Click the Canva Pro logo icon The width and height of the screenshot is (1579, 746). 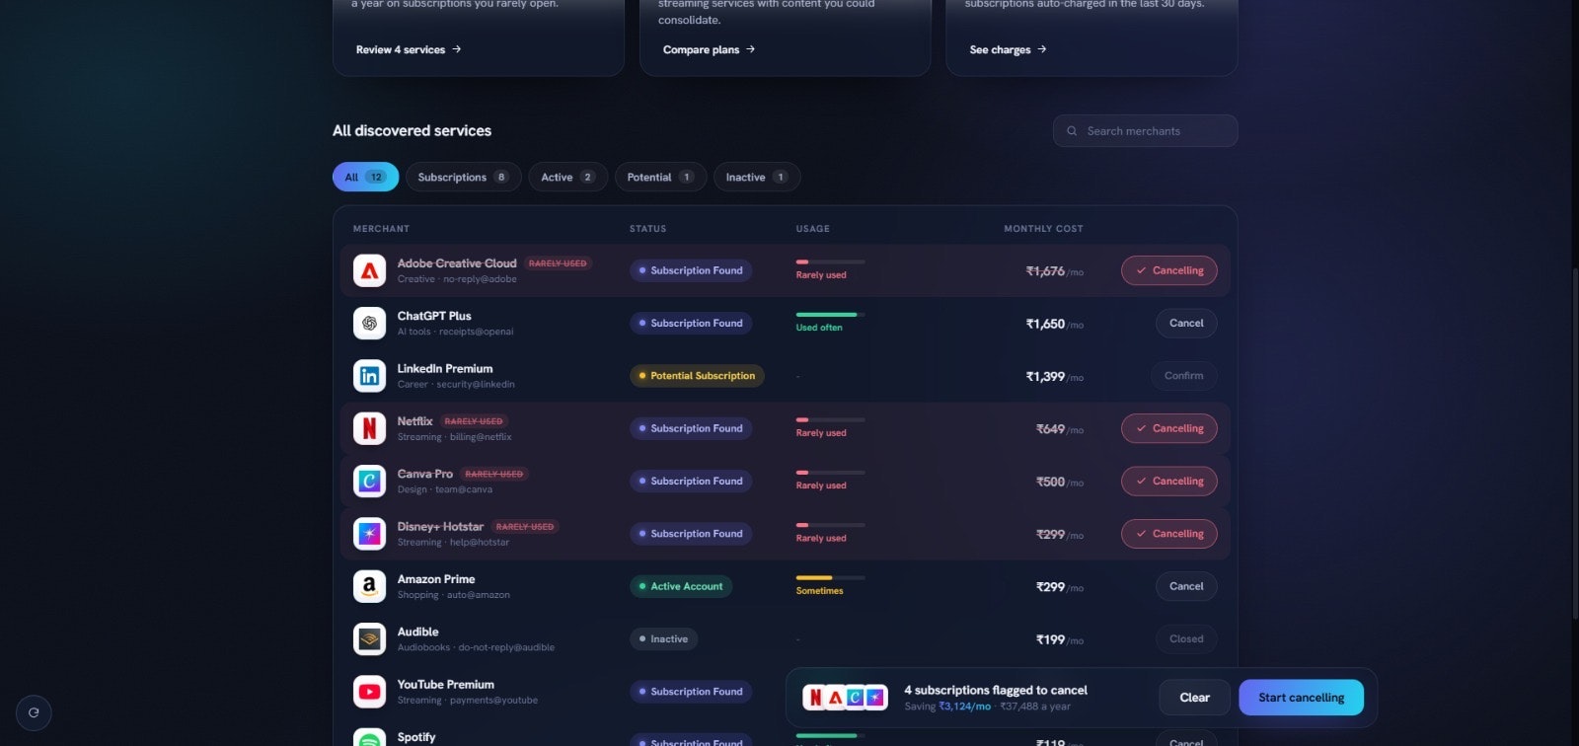369,481
